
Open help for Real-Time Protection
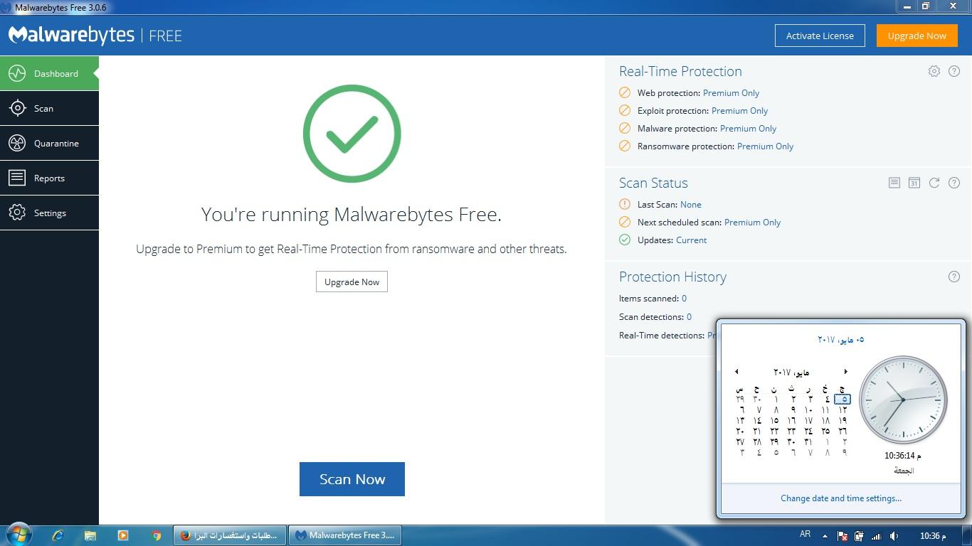(x=954, y=71)
